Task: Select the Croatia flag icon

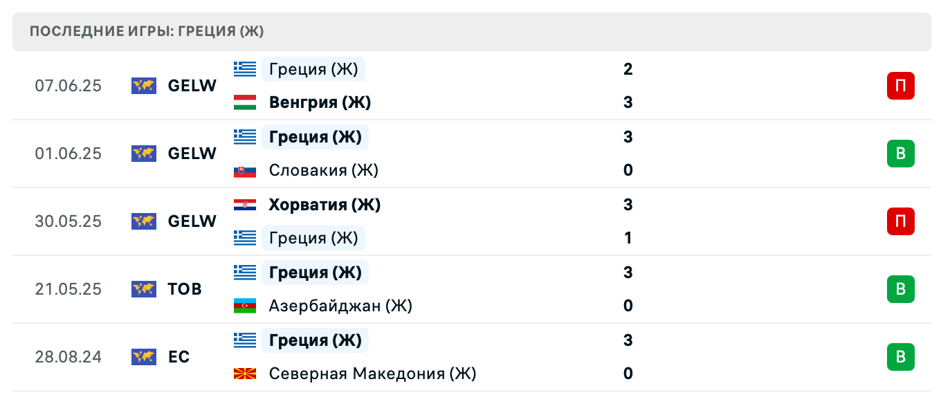Action: coord(246,204)
